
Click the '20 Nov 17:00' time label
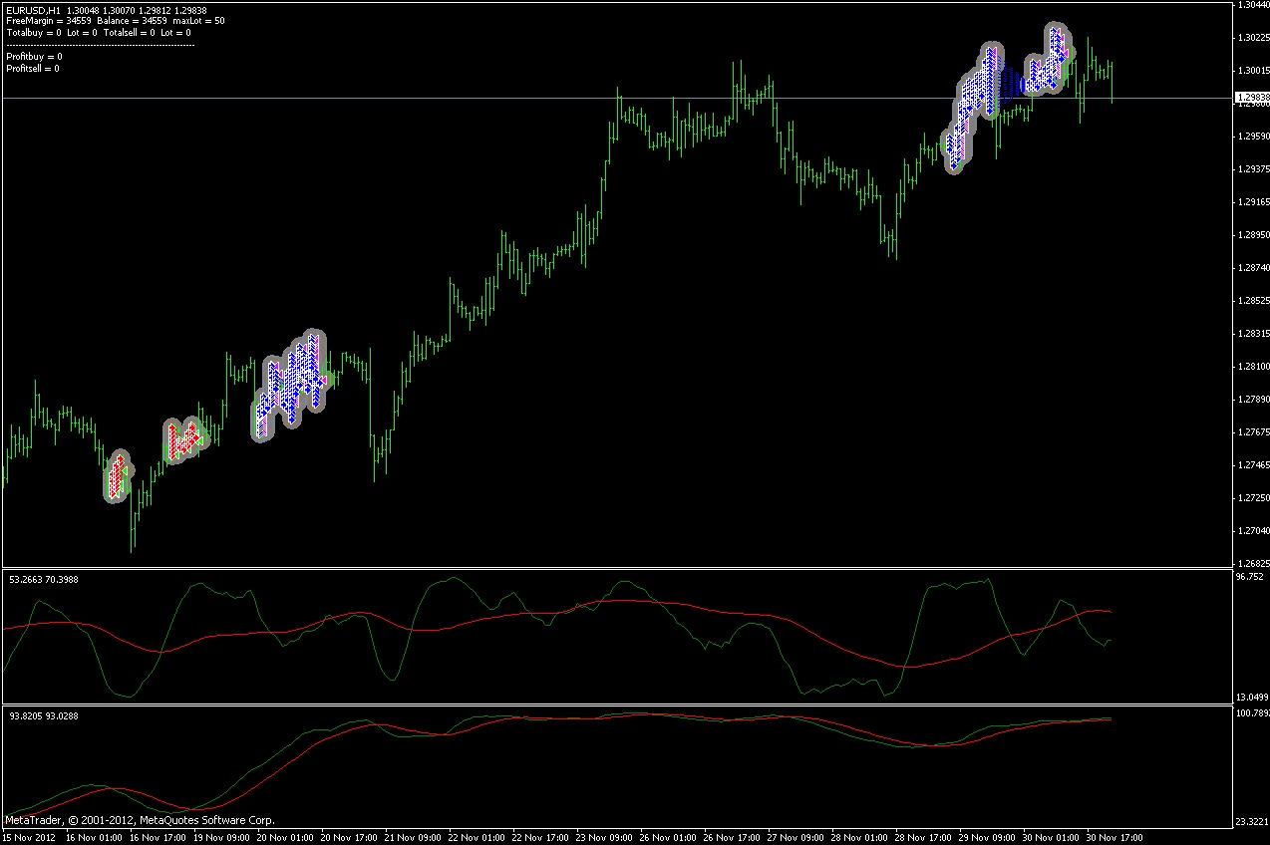349,838
